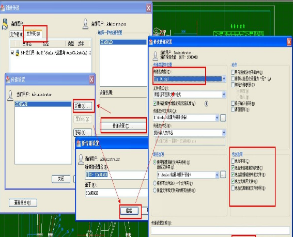Select STANDARD in the 传递设置 dialog list
293x237 pixels.
pos(43,104)
